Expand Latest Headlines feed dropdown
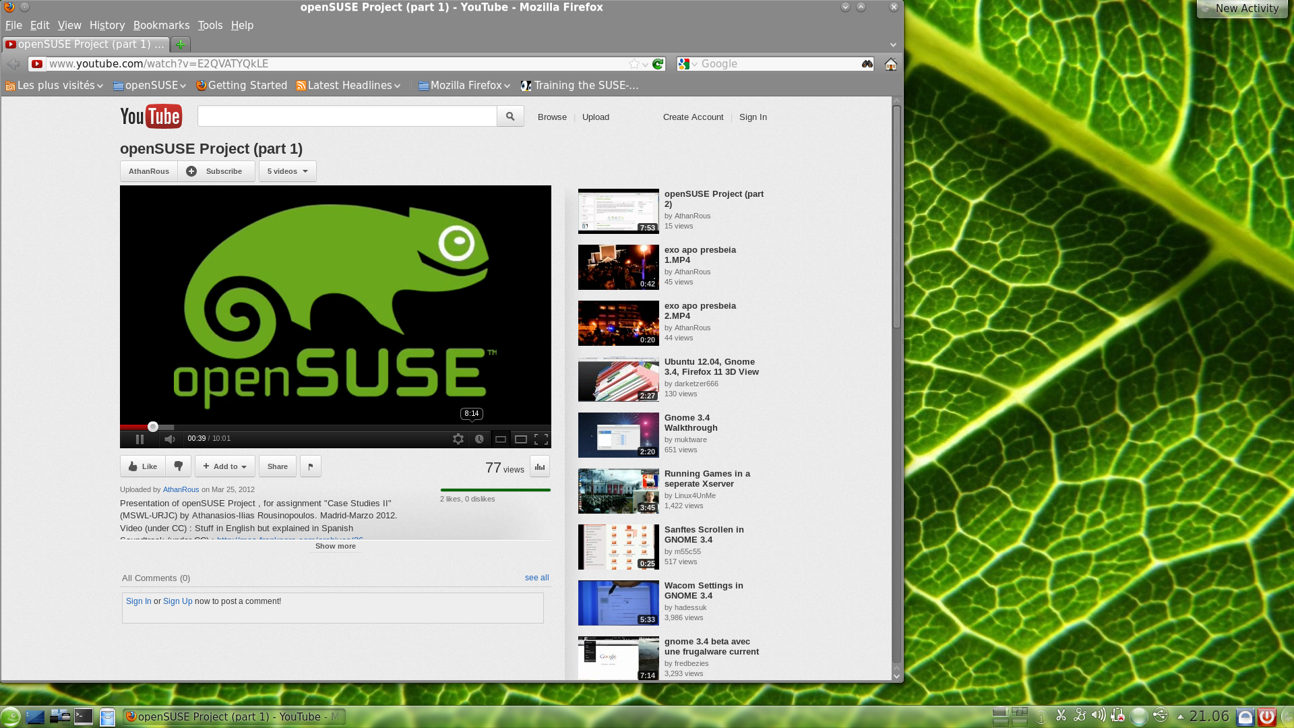Screen dimensions: 1294x728 coord(348,86)
